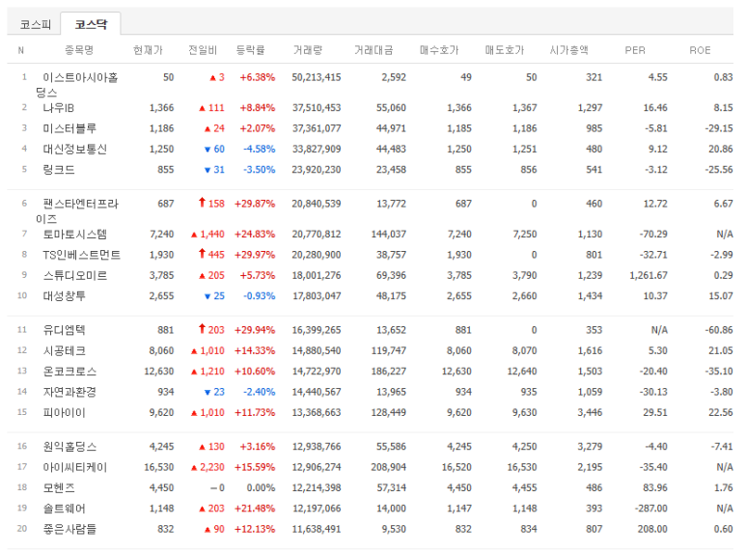Click the upper-limit arrow beside 445
746x553 pixels.
point(203,254)
